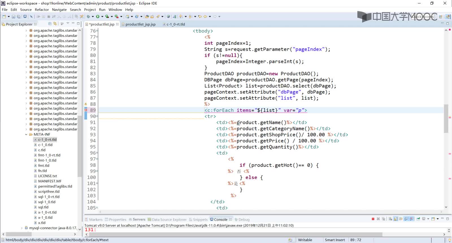Click the Previous Annotation arrow icon
This screenshot has width=452, height=243.
point(190,16)
